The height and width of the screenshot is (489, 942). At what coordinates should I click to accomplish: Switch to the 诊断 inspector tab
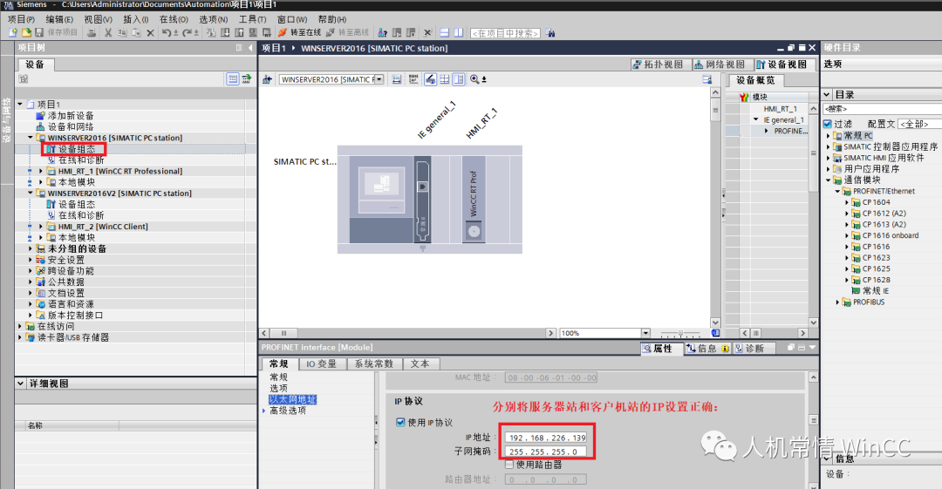[x=754, y=349]
